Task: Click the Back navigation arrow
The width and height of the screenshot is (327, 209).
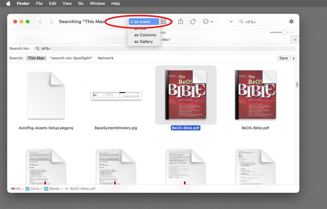Action: point(40,21)
